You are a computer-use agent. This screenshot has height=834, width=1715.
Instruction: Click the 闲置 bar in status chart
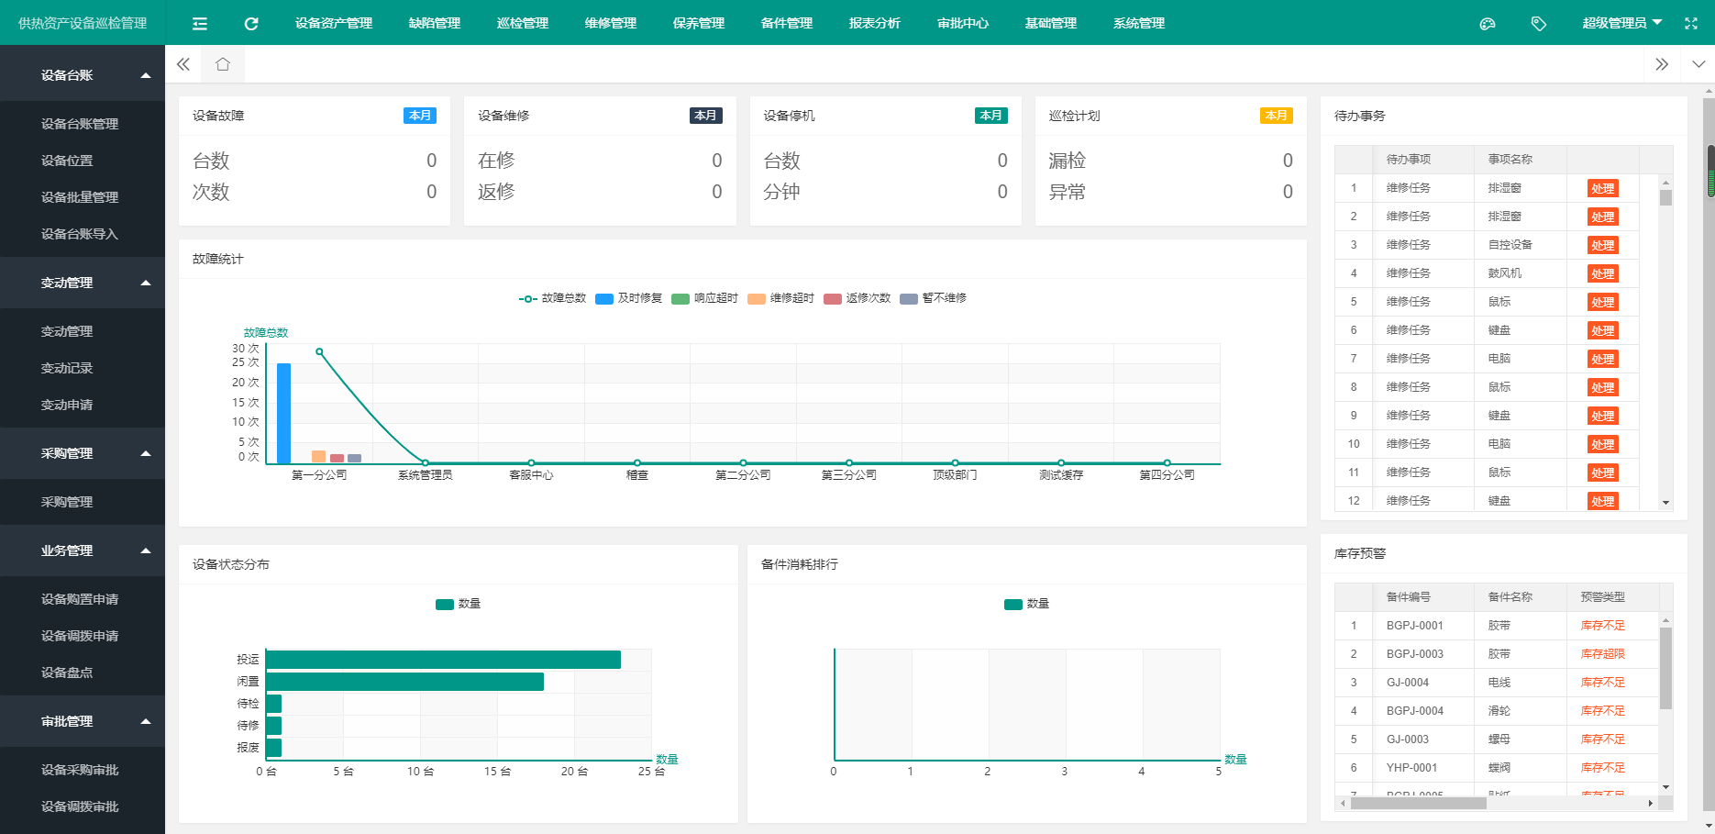coord(405,682)
